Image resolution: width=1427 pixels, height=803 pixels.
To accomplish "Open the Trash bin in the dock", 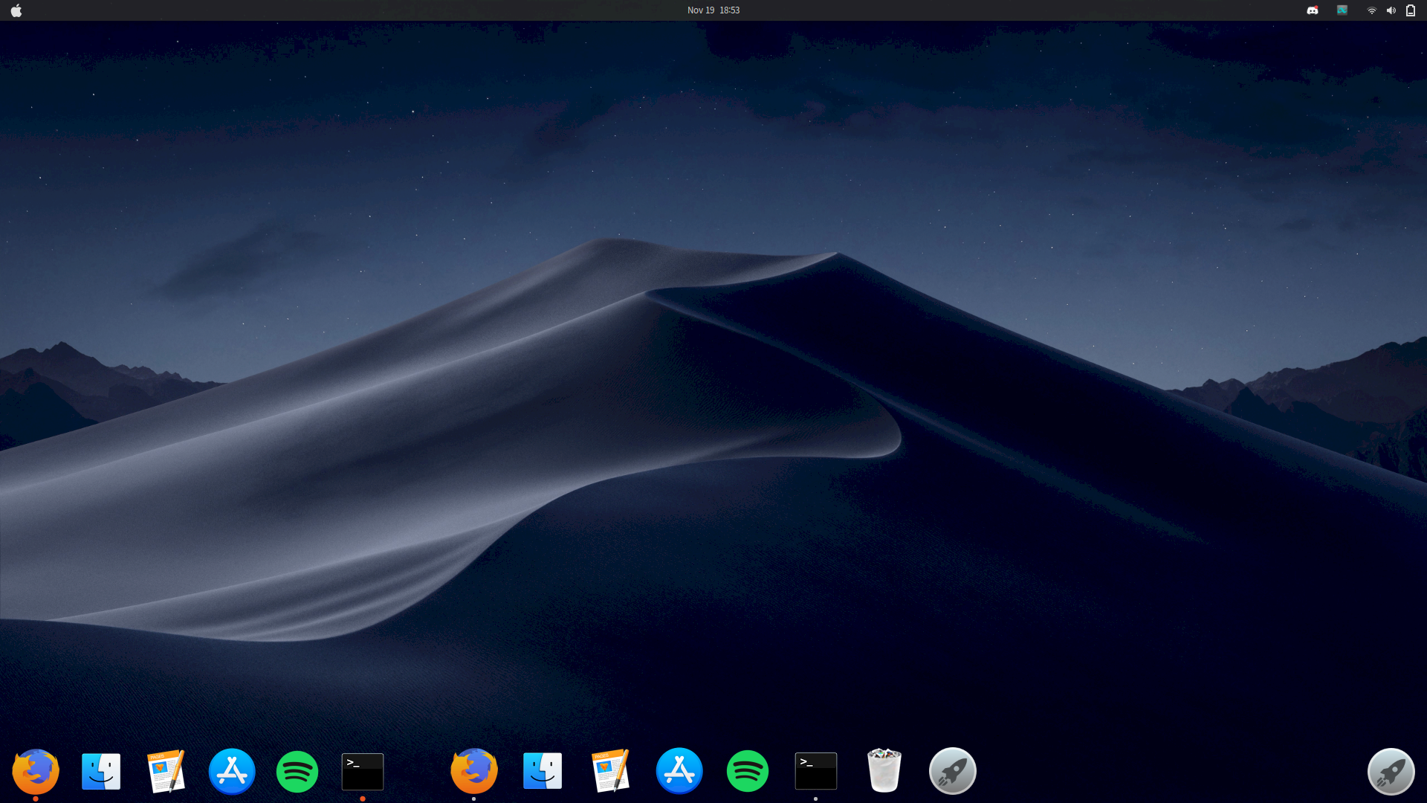I will click(884, 771).
